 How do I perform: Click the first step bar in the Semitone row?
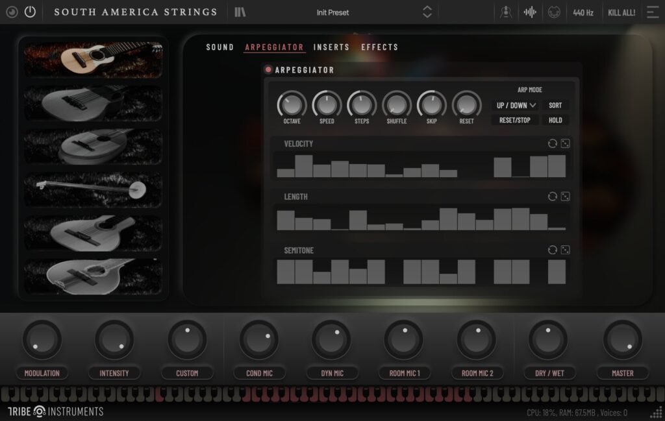click(x=286, y=272)
